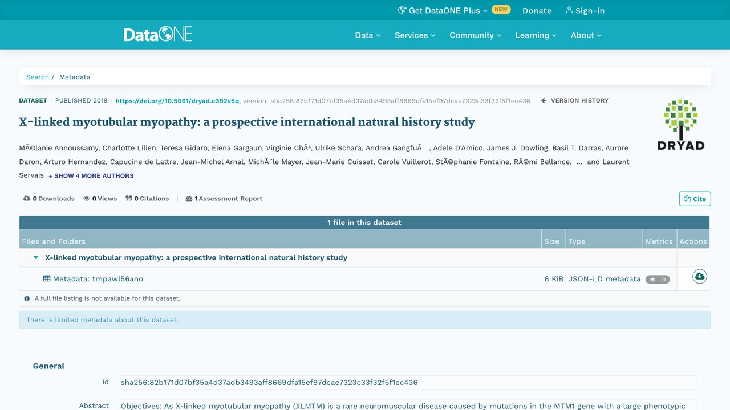Download the metadata file via cloud icon
This screenshot has width=730, height=410.
coord(699,277)
